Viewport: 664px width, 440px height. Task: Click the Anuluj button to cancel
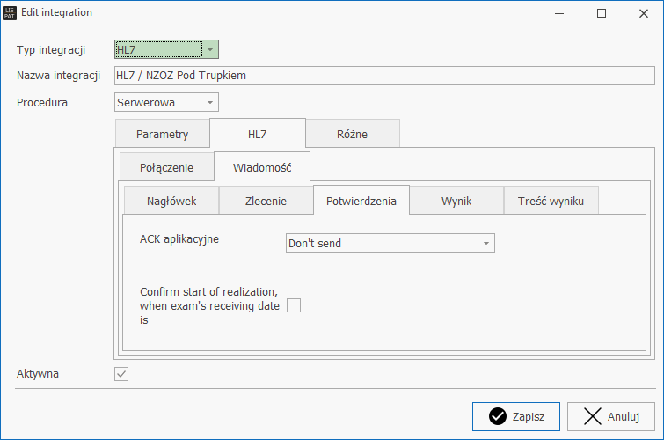click(x=610, y=417)
